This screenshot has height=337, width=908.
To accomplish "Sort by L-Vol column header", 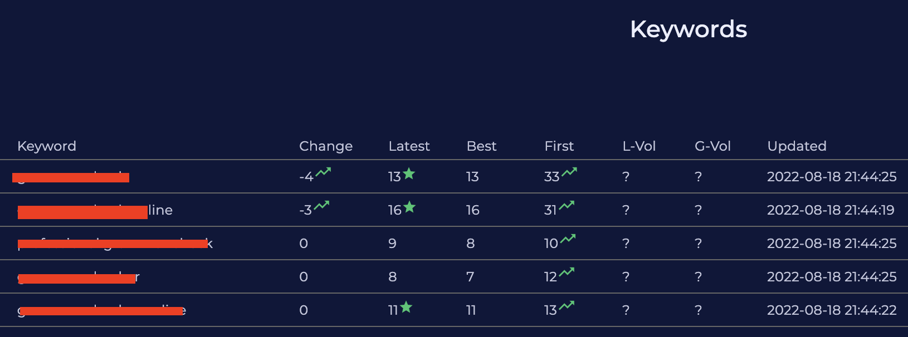I will pos(639,146).
